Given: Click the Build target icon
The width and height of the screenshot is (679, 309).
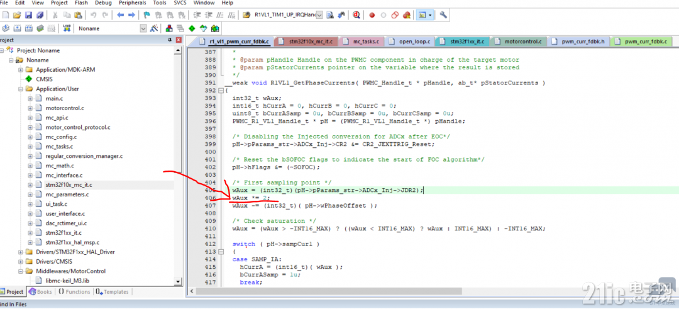Looking at the screenshot, I should click(x=18, y=28).
